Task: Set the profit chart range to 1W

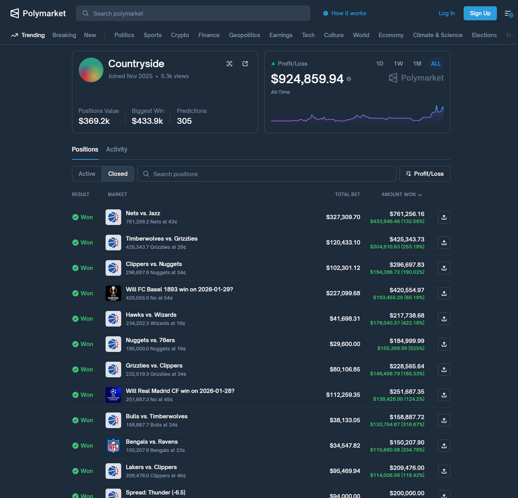Action: click(x=398, y=64)
